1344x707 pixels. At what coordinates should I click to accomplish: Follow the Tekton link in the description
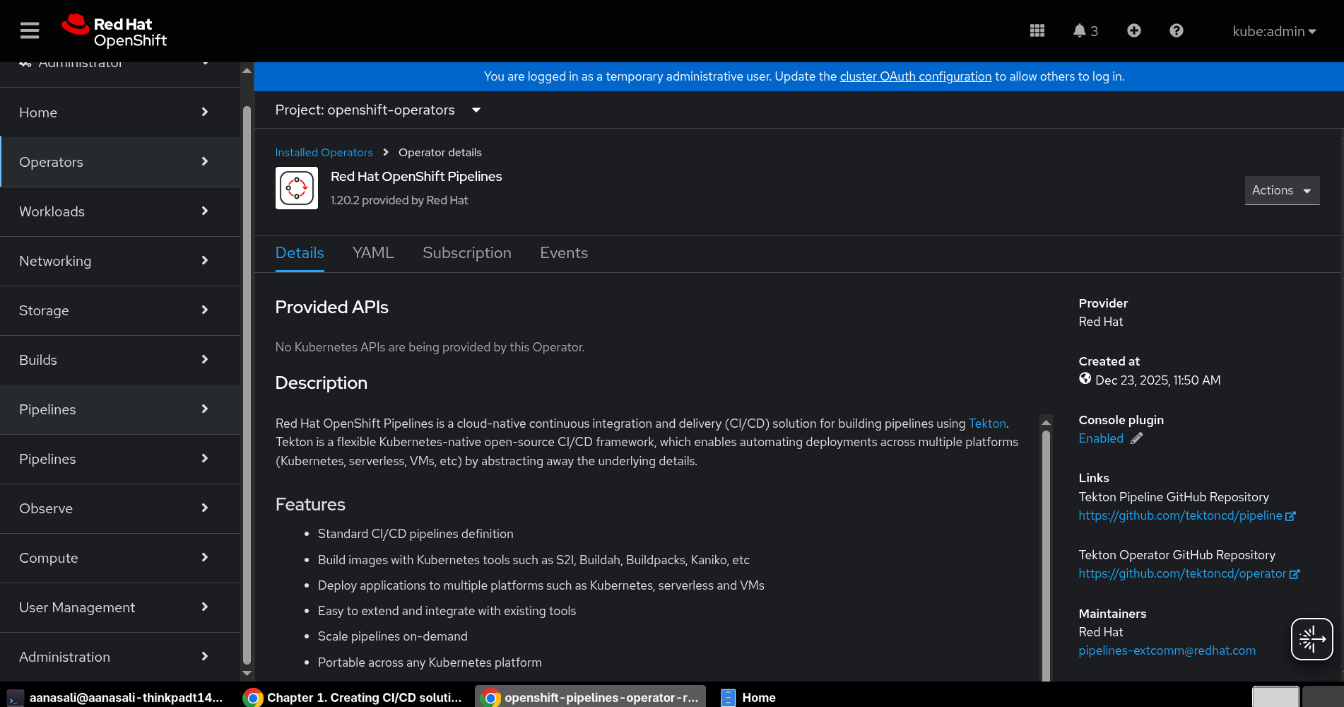[x=987, y=423]
